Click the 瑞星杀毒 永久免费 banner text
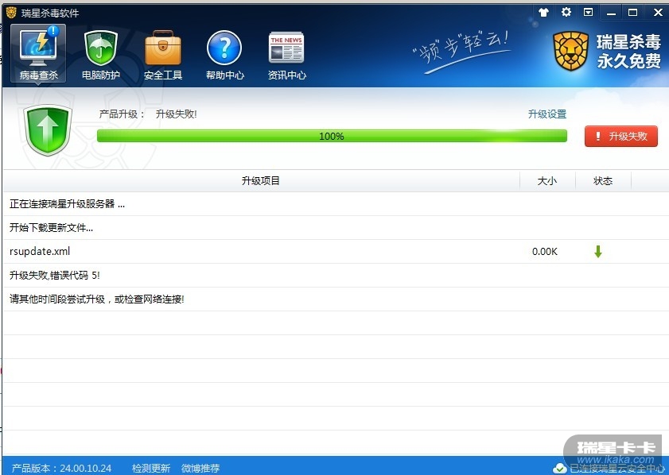Screen dimensions: 669x475 point(628,52)
